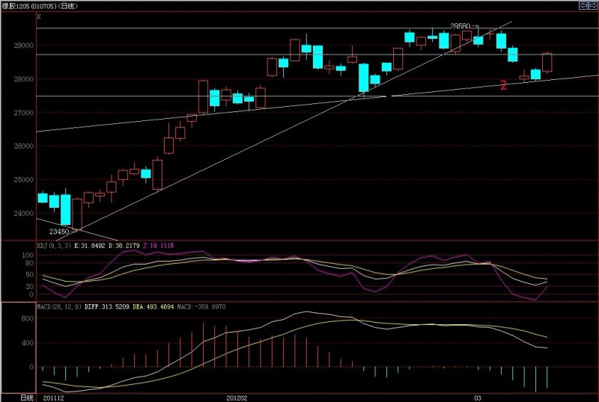This screenshot has width=599, height=402.
Task: Click the 26000 price axis label
Action: (x=24, y=146)
